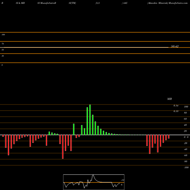This screenshot has width=190, height=190.
Task: Click the ') AAU' ticker text
Action: [125, 3]
